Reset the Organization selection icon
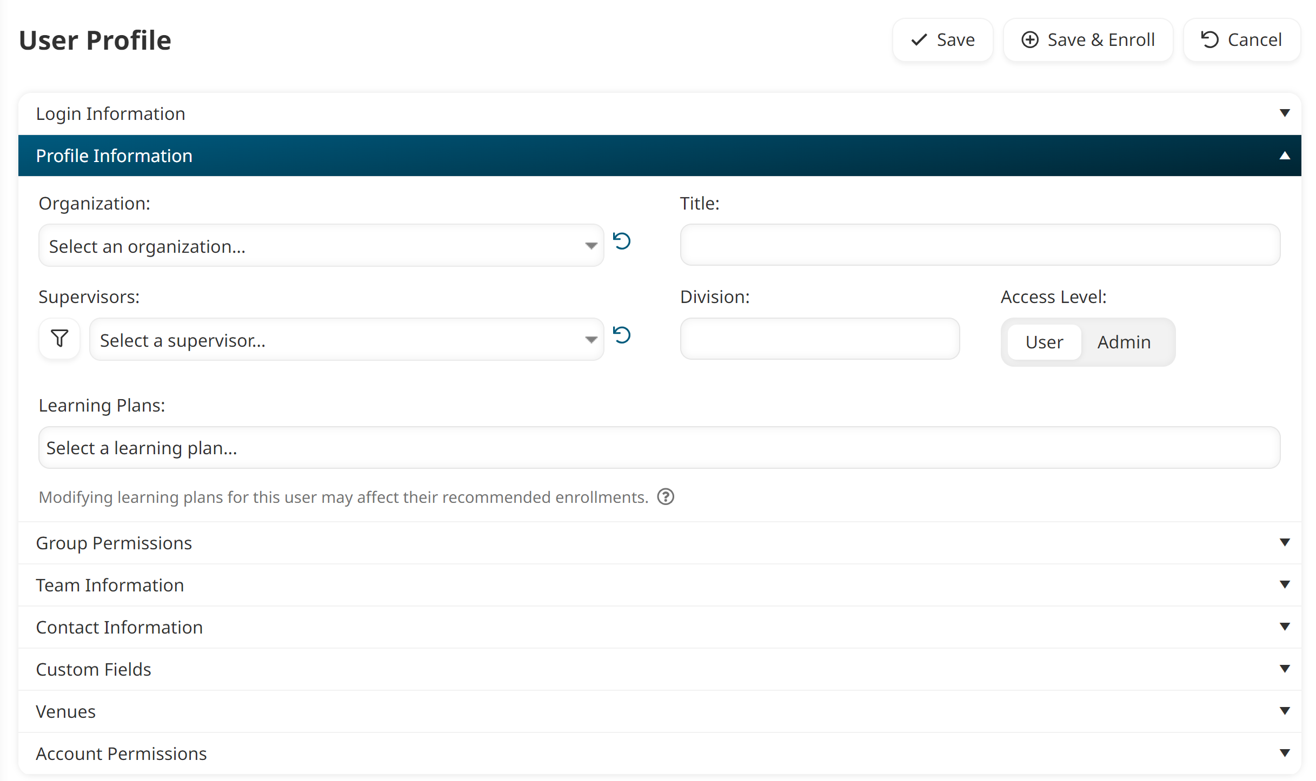Screen dimensions: 1316x781 pyautogui.click(x=622, y=241)
